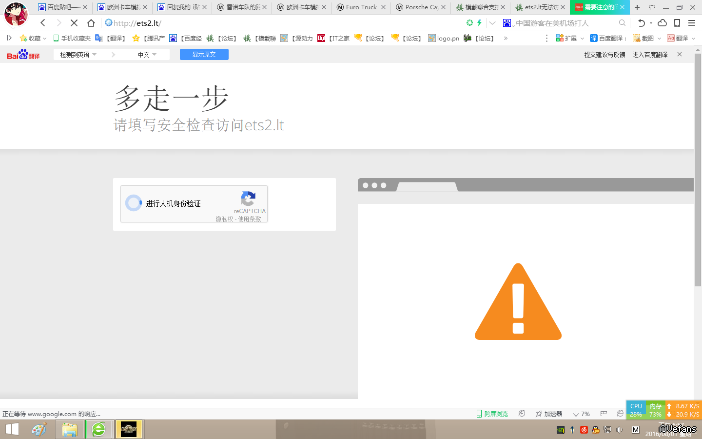Image resolution: width=702 pixels, height=439 pixels.
Task: Check the reCAPTCHA human verification checkbox
Action: 133,203
